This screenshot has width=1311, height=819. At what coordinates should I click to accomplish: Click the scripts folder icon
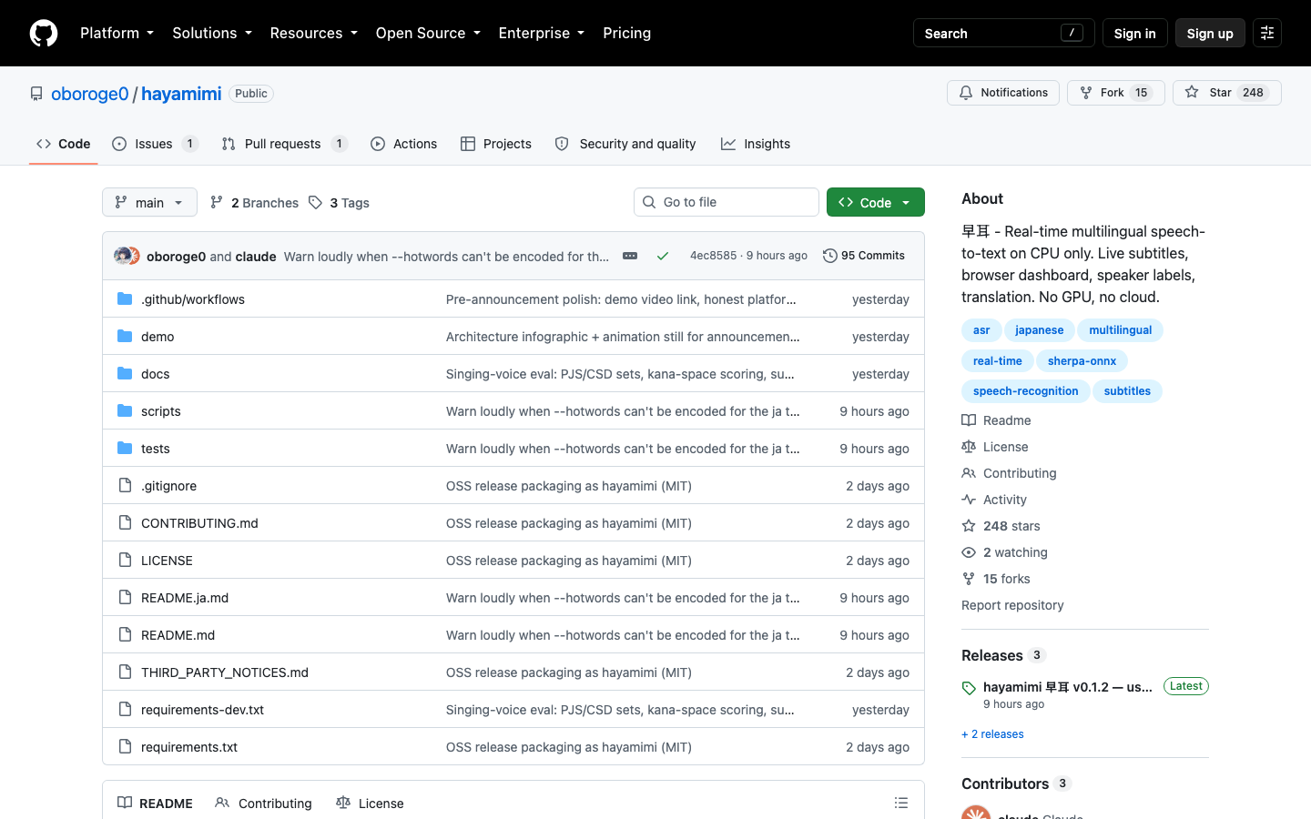coord(125,410)
